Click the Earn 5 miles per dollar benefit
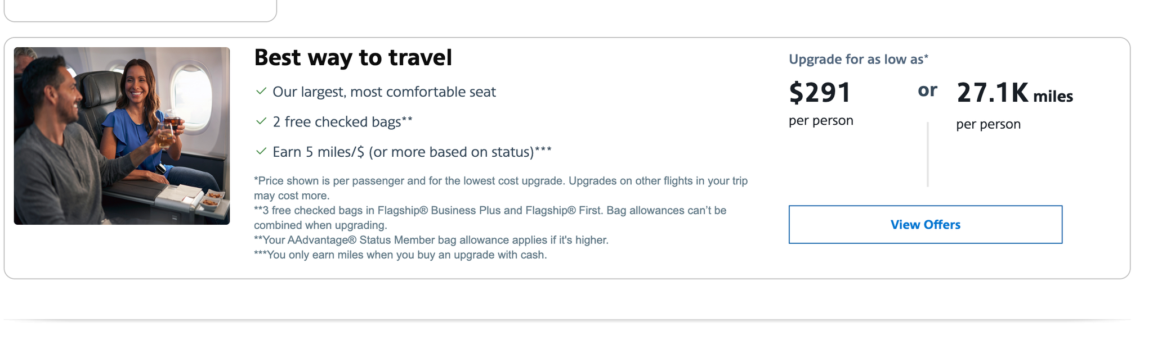Image resolution: width=1153 pixels, height=345 pixels. coord(412,151)
